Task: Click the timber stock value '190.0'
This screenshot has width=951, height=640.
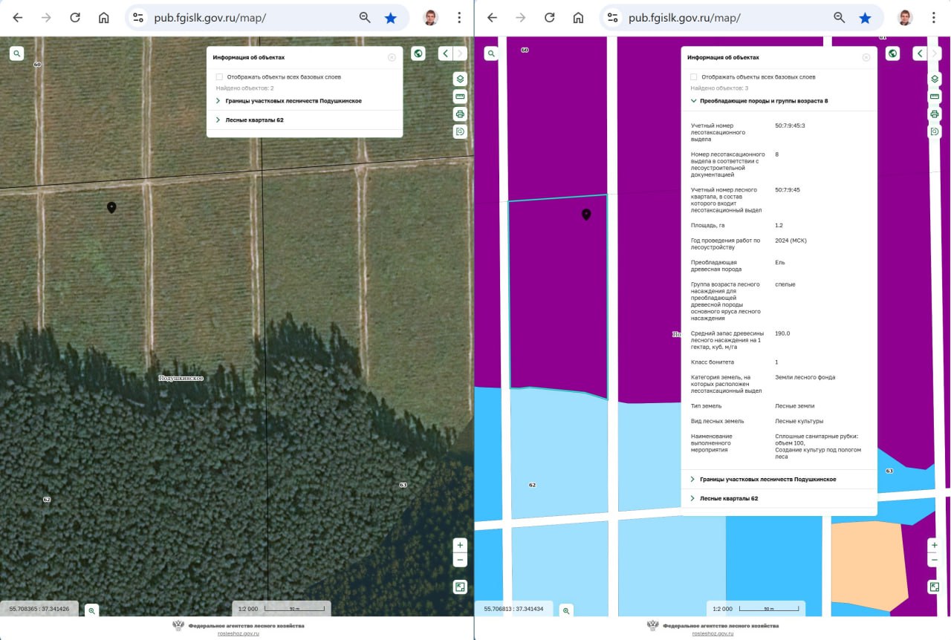Action: [782, 333]
